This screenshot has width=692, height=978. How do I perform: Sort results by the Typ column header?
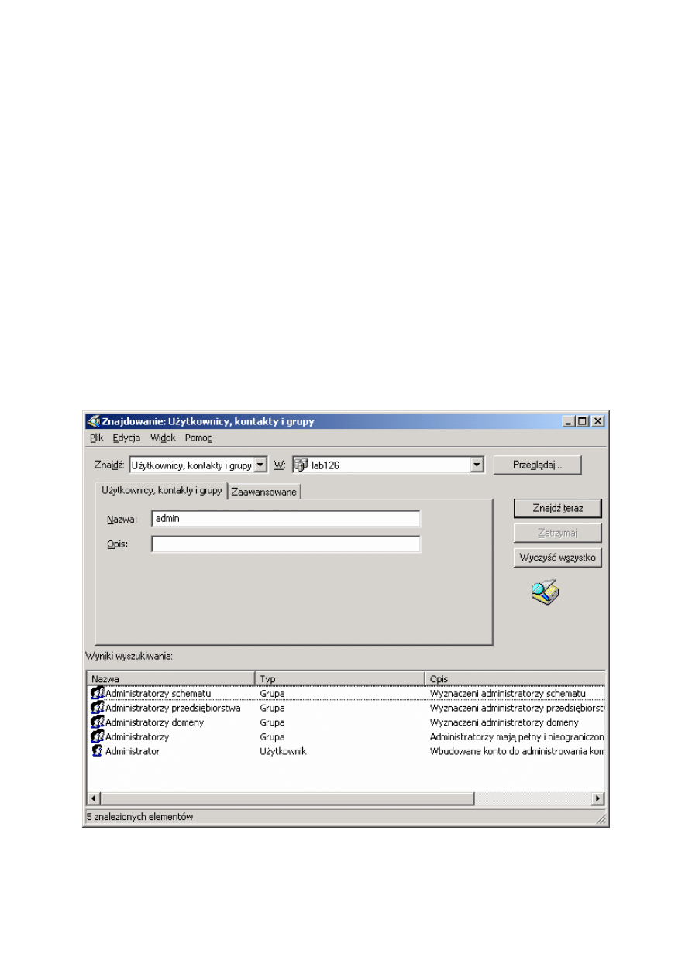(339, 679)
